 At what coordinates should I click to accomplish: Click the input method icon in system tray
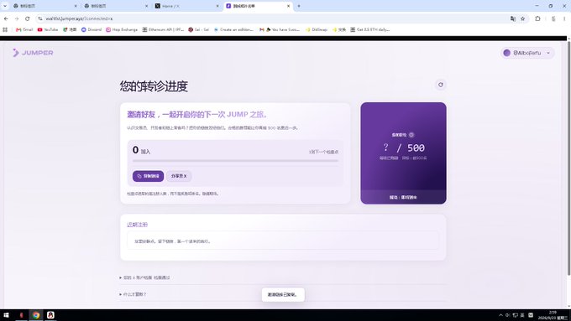click(522, 315)
